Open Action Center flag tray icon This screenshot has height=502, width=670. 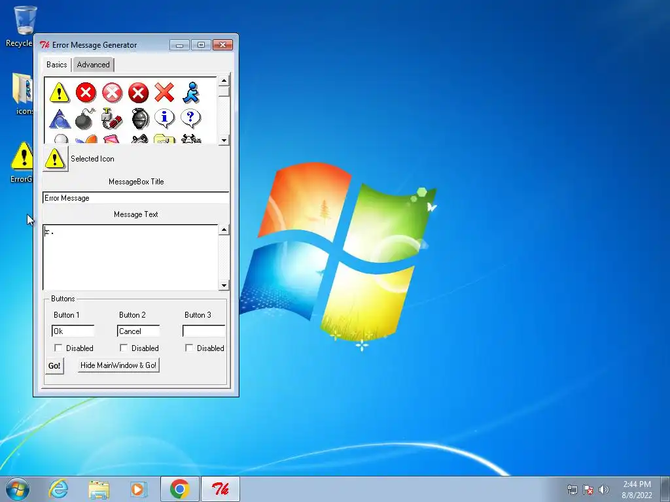pyautogui.click(x=588, y=490)
